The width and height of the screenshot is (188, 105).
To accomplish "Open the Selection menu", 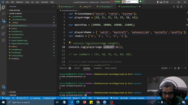I will (x=20, y=2).
